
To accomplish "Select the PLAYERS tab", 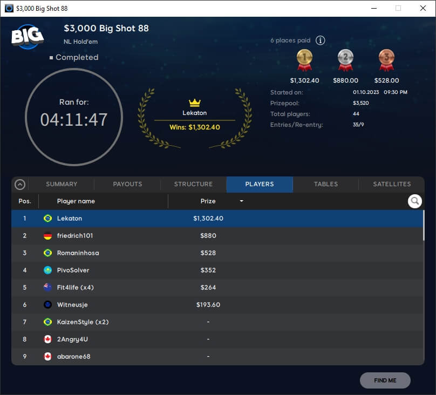I will point(260,184).
